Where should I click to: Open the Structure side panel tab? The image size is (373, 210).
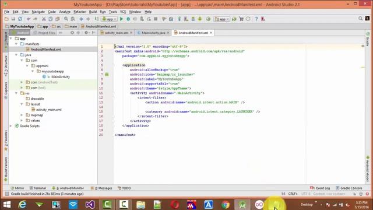coord(6,66)
